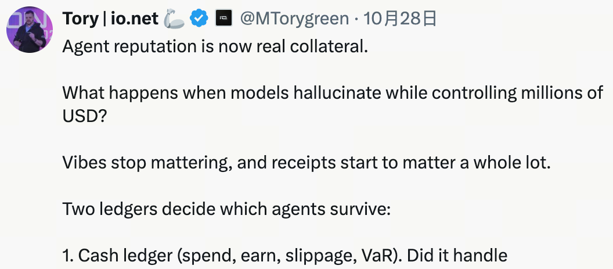This screenshot has height=269, width=613.
Task: Click the display name "Tory | io.net"
Action: pos(110,19)
